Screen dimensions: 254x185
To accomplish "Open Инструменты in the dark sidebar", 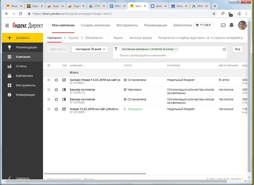I will [x=23, y=85].
